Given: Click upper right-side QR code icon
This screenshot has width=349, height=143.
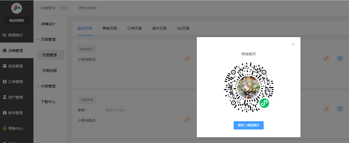Looking at the screenshot, I should click(340, 58).
